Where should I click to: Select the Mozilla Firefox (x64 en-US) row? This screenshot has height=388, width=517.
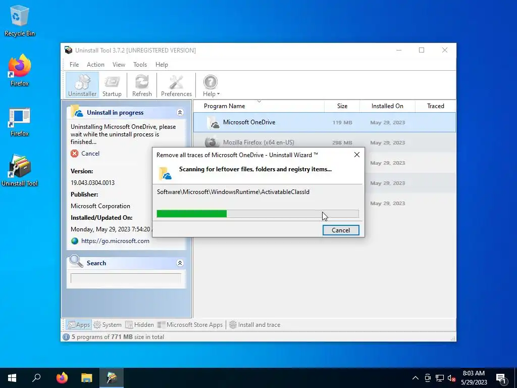pos(325,142)
